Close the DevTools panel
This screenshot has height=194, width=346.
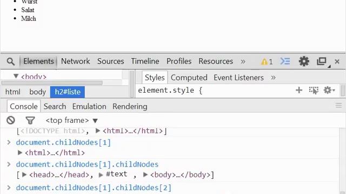coord(337,61)
